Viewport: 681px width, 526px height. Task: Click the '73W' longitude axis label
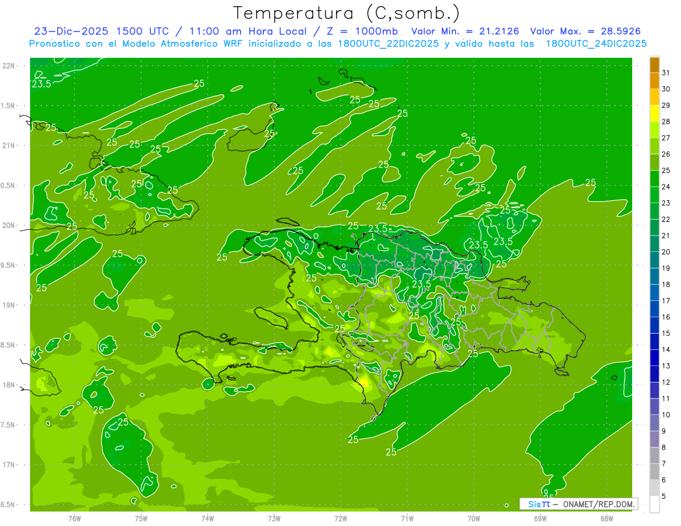274,518
